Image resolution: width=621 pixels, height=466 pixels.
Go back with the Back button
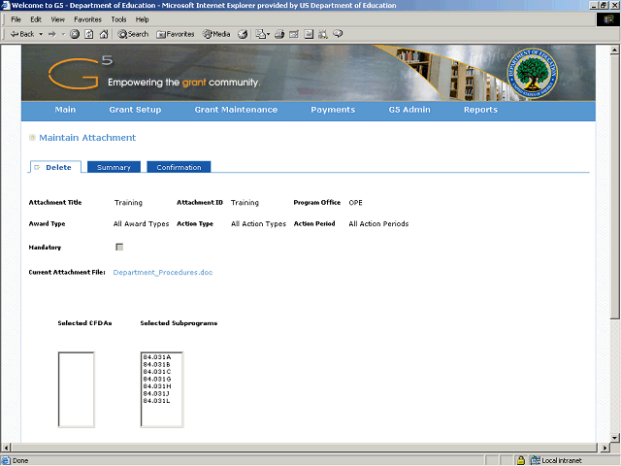[22, 35]
